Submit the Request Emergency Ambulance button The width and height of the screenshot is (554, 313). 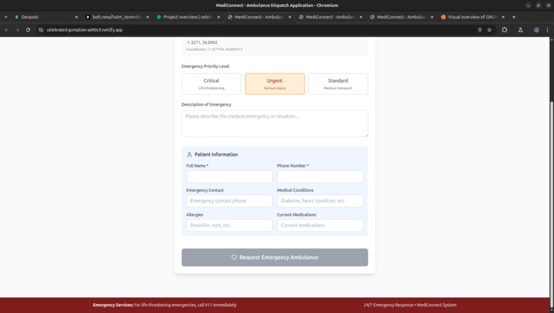click(x=274, y=257)
